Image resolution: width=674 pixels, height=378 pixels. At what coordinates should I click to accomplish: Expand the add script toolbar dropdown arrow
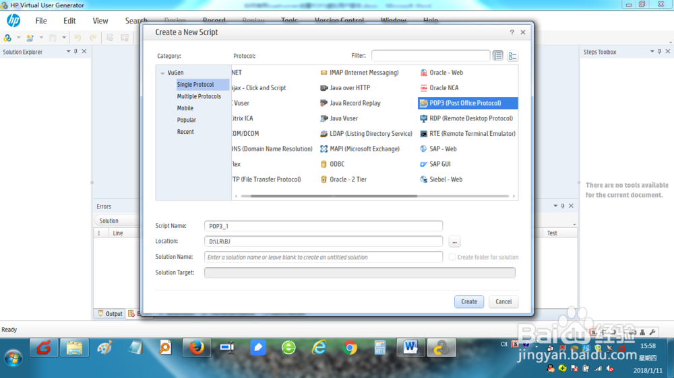point(18,38)
